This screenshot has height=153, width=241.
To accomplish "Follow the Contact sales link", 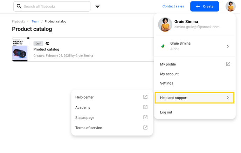I will point(173,6).
